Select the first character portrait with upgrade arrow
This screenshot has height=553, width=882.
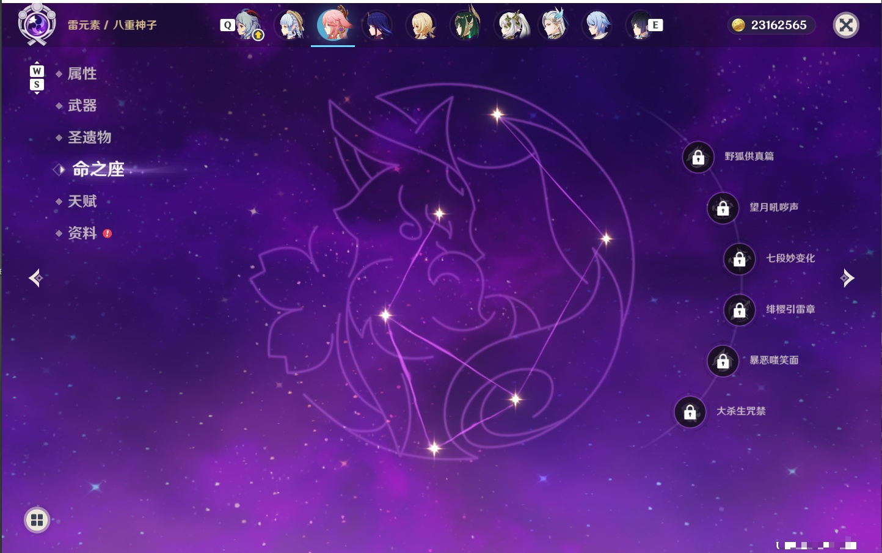point(249,25)
